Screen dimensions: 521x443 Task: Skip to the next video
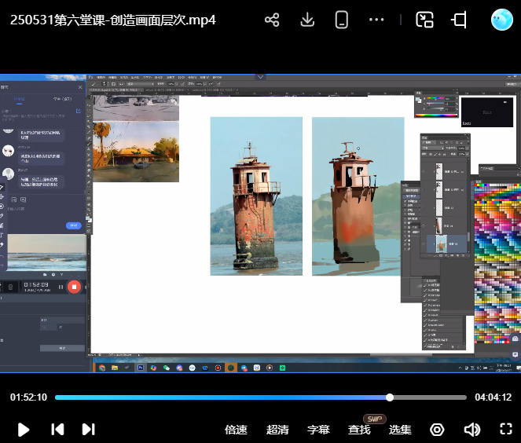tap(89, 429)
